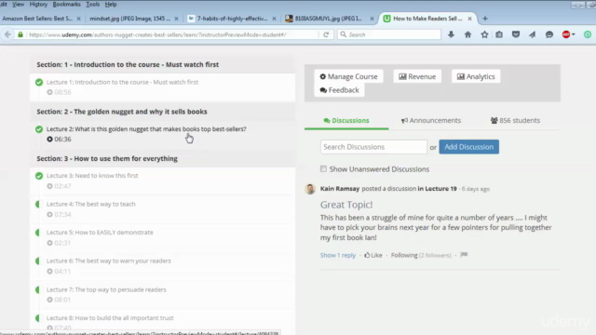
Task: Switch to the mindset.jpg tab
Action: pos(130,19)
